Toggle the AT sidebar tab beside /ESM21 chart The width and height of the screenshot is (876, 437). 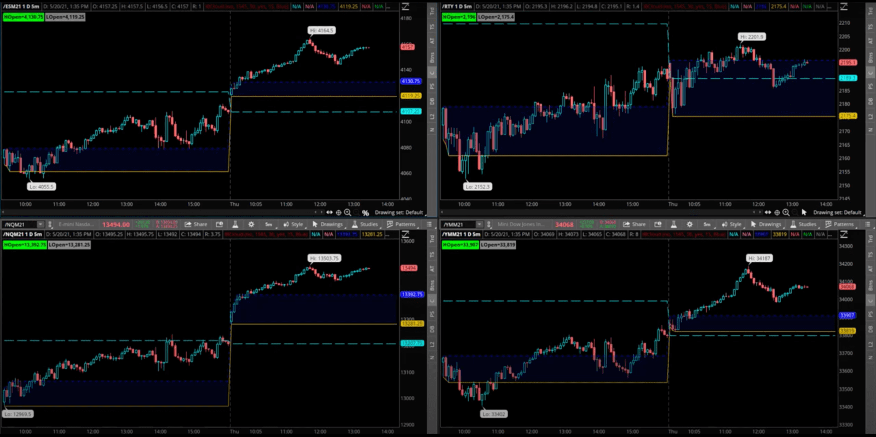pyautogui.click(x=432, y=41)
